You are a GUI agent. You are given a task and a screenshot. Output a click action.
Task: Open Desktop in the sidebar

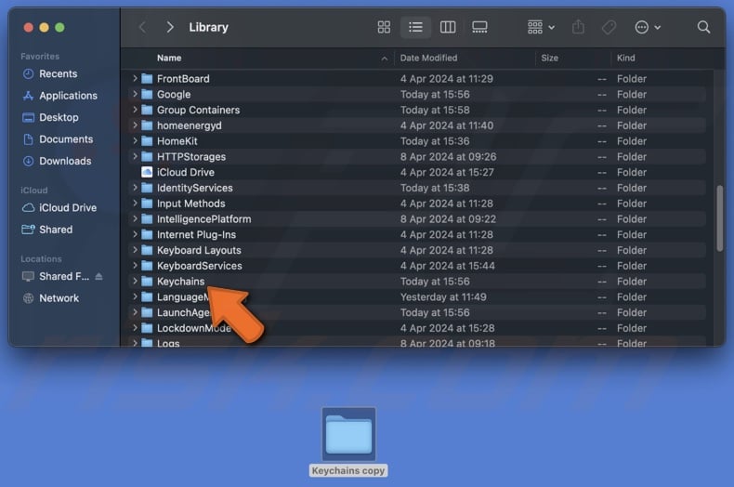click(59, 117)
